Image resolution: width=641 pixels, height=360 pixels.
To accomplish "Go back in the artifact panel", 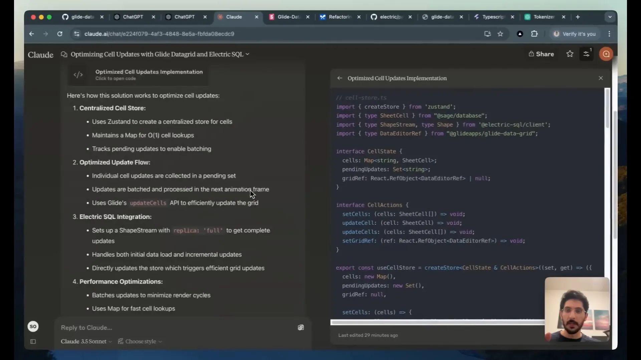I will pyautogui.click(x=340, y=78).
